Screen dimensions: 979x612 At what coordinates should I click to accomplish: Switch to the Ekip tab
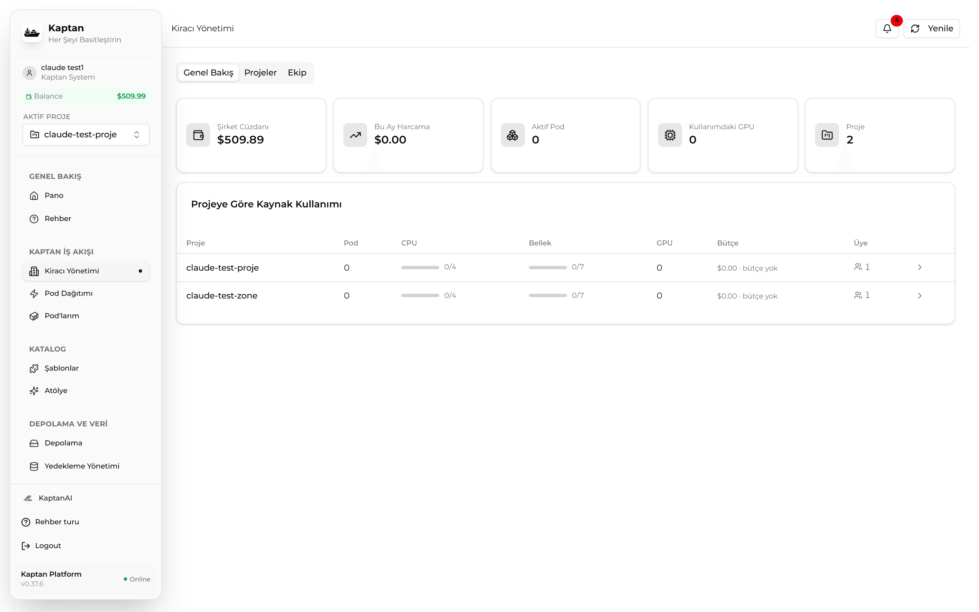tap(297, 72)
